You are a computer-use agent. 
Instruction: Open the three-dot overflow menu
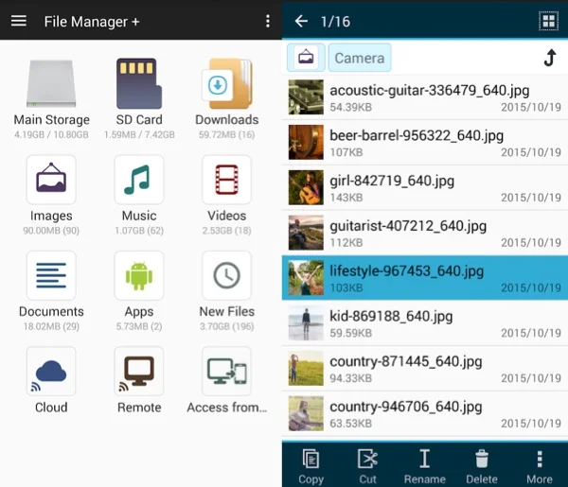pyautogui.click(x=268, y=21)
